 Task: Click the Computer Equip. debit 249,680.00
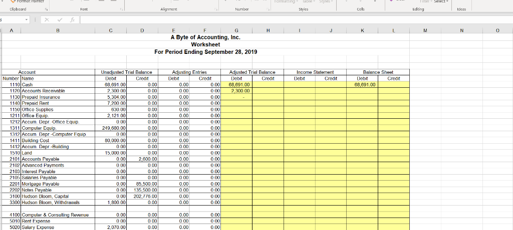111,128
